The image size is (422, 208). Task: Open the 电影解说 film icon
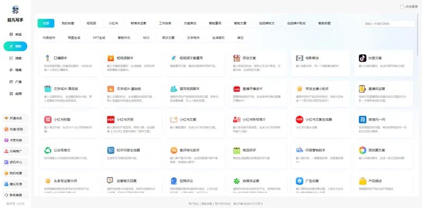coord(299,58)
